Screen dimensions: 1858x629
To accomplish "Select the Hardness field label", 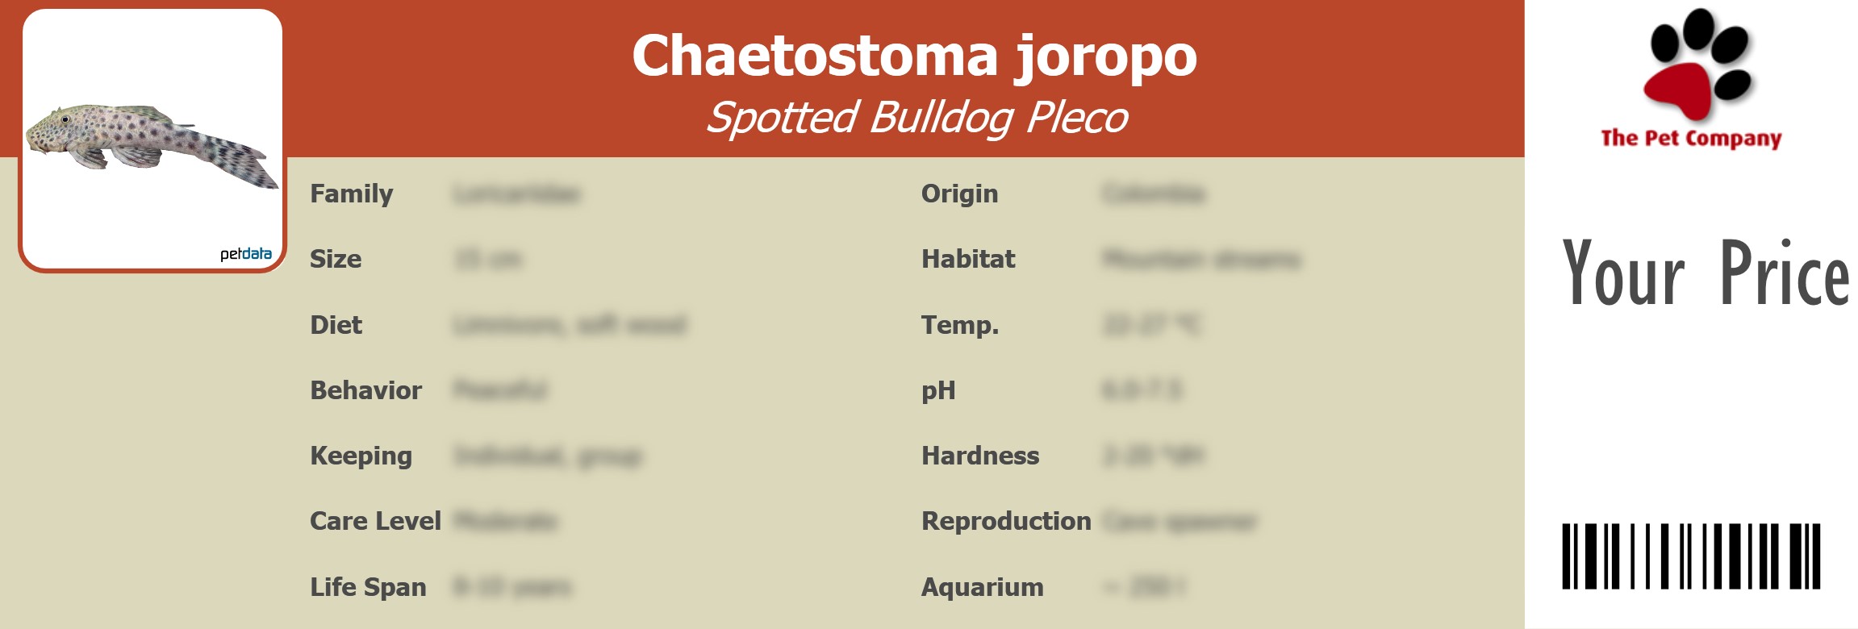I will click(x=980, y=456).
